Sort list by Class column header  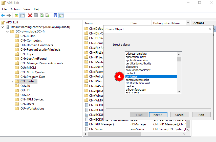(x=140, y=23)
